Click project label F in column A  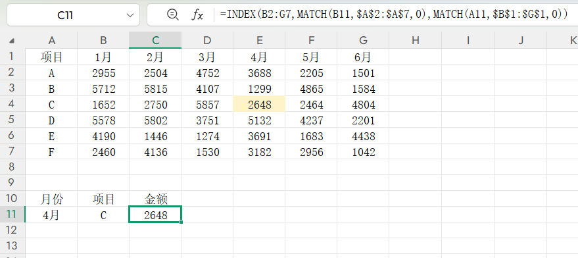tap(51, 151)
